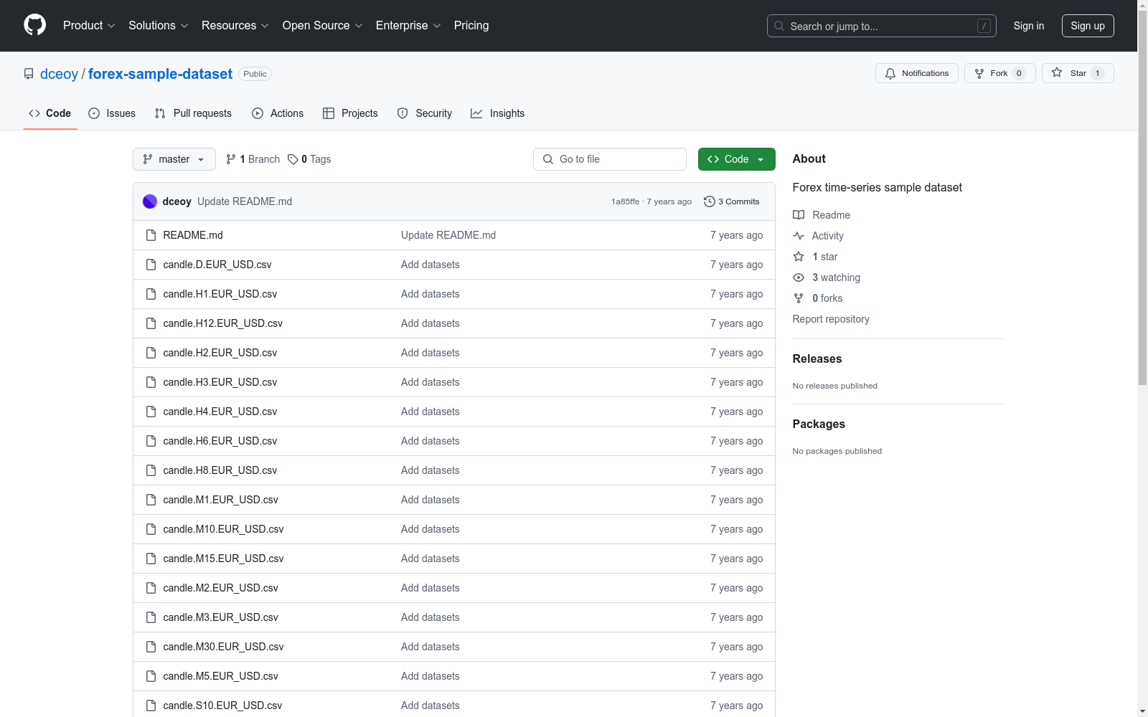This screenshot has height=717, width=1148.
Task: Click the file icon for candle.H8.EUR_USD.csv
Action: (151, 470)
